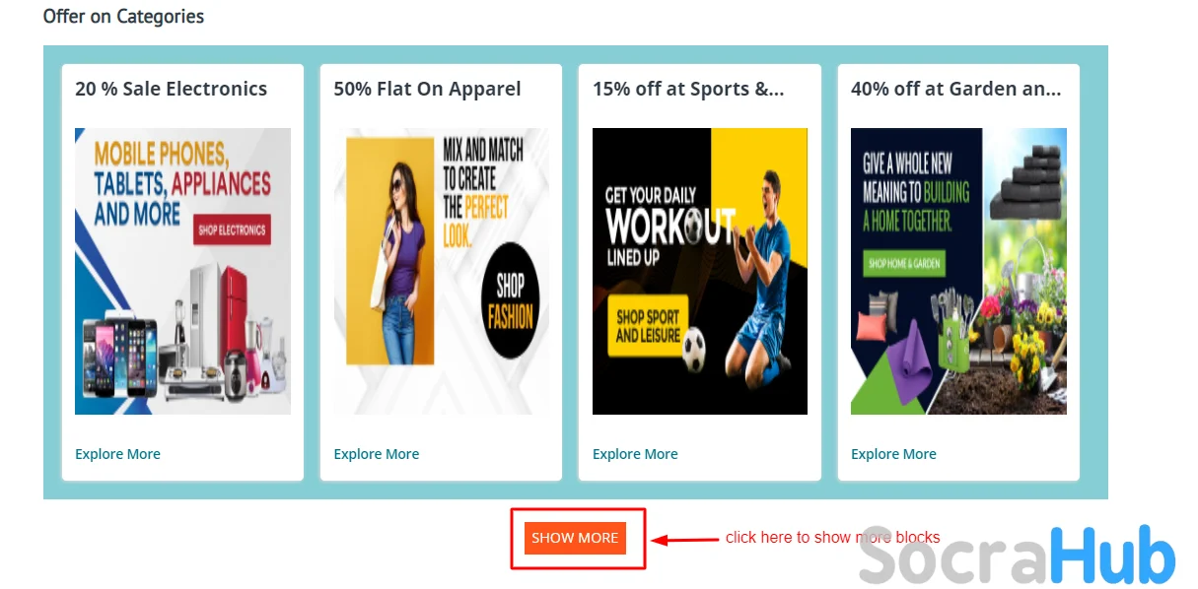The height and width of the screenshot is (589, 1198).
Task: Click the home and garden banner image
Action: coord(958,271)
